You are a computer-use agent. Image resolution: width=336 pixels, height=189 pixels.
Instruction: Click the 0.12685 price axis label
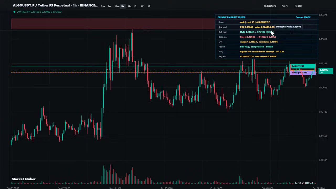point(323,88)
